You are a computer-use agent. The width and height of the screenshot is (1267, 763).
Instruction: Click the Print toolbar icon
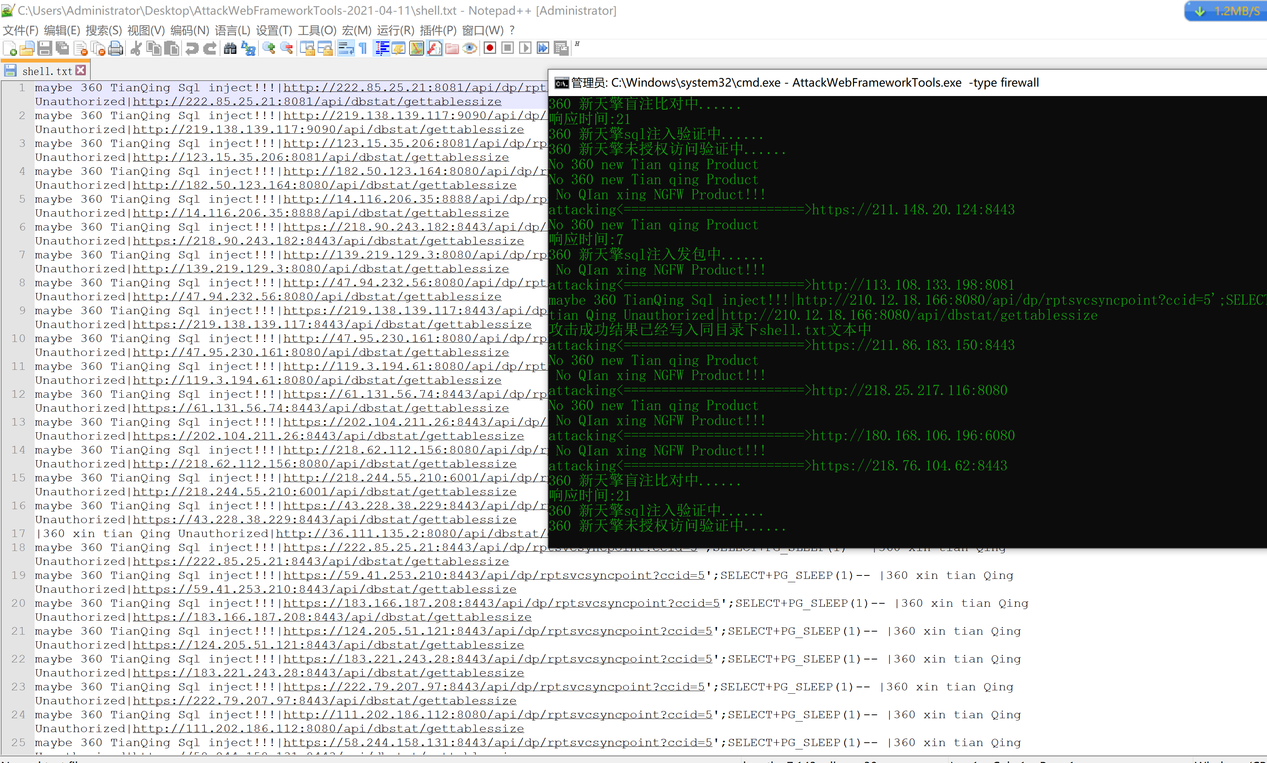(x=116, y=48)
